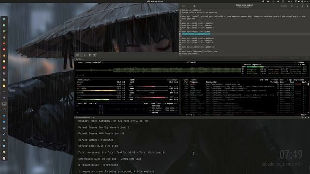Toggle graph mode in bpytop mem box
The image size is (310, 174).
pyautogui.click(x=87, y=80)
